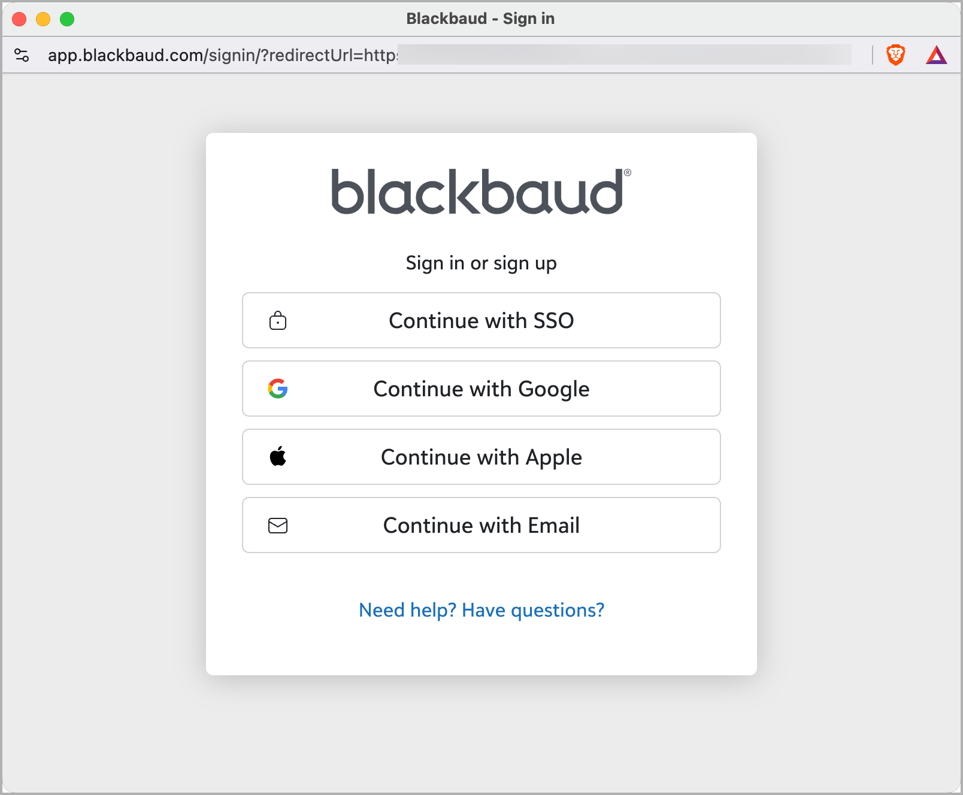The width and height of the screenshot is (963, 795).
Task: Maximize the window with green button
Action: point(67,19)
